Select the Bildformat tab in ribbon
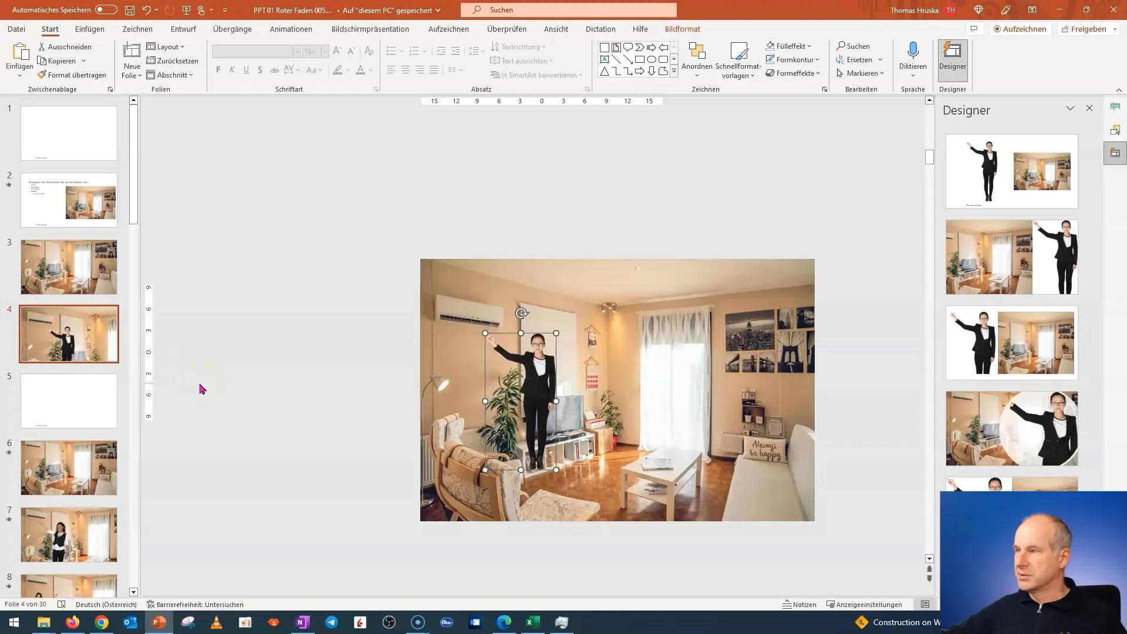This screenshot has width=1127, height=634. coord(681,29)
